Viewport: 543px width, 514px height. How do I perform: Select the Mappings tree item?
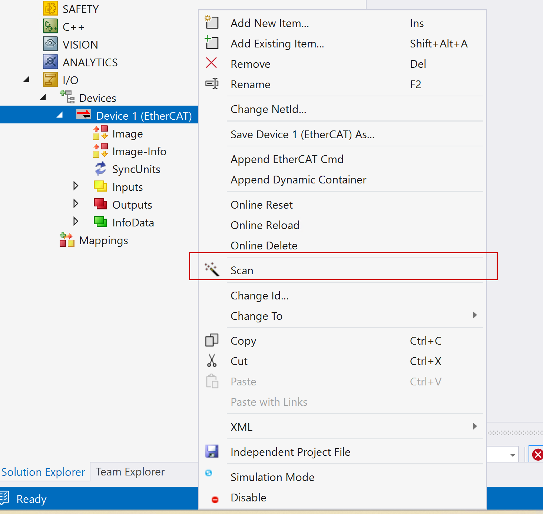point(103,241)
